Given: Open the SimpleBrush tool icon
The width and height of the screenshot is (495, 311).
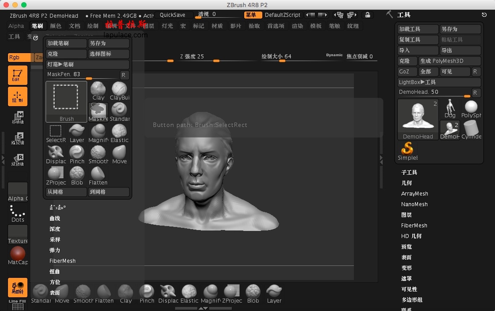Looking at the screenshot, I should tap(407, 151).
